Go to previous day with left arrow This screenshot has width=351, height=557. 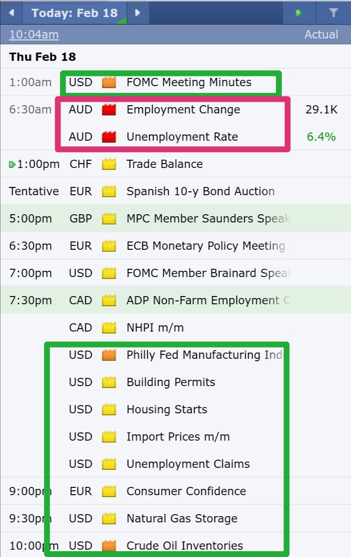click(x=11, y=13)
